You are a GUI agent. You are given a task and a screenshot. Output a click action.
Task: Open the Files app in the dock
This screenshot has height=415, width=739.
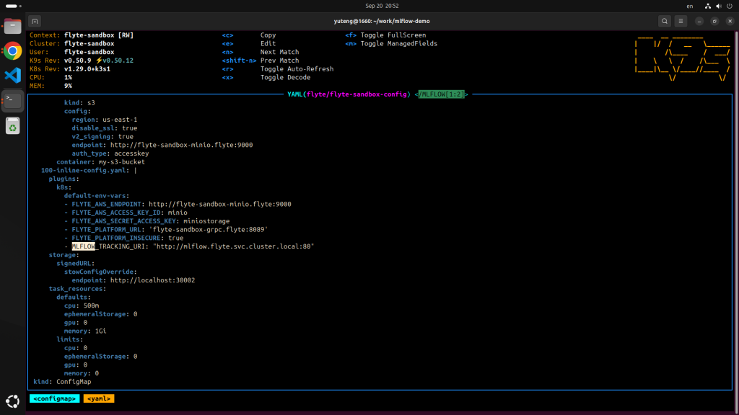click(13, 27)
